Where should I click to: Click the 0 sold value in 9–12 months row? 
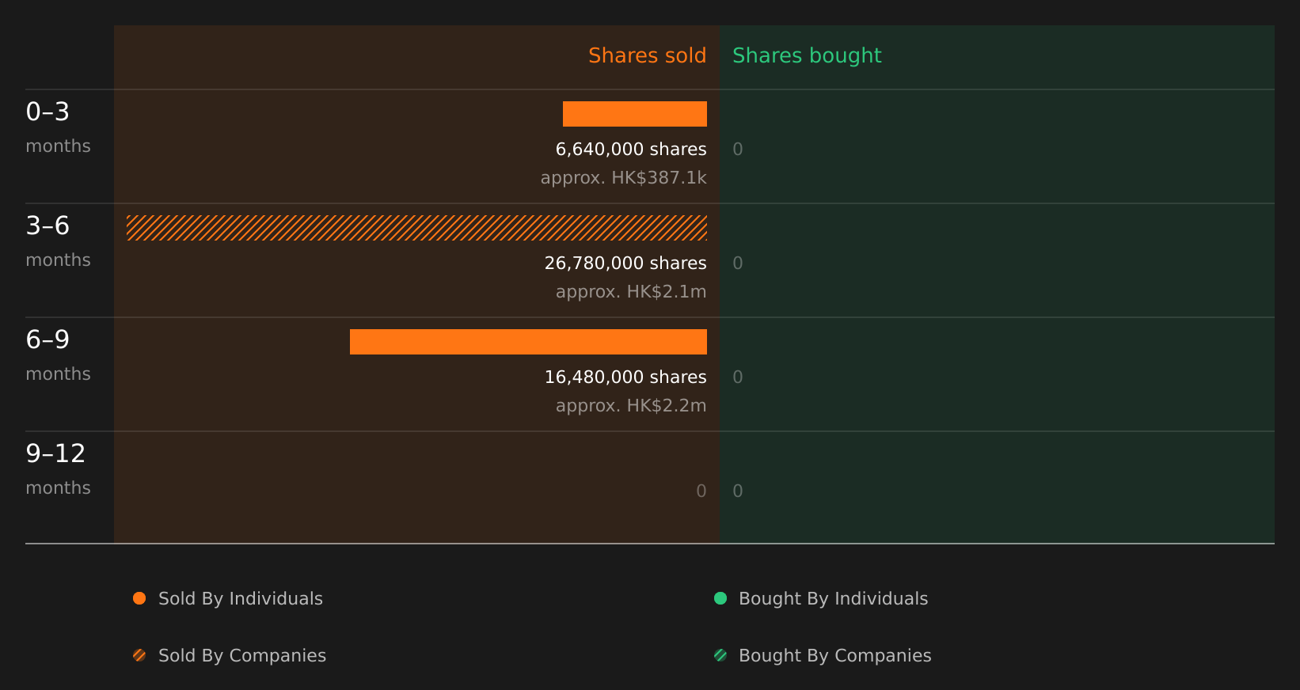point(701,491)
